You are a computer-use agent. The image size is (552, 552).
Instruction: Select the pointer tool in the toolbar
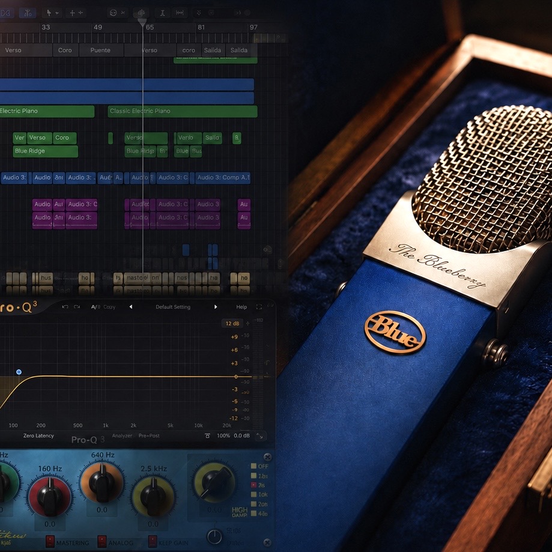tap(49, 13)
